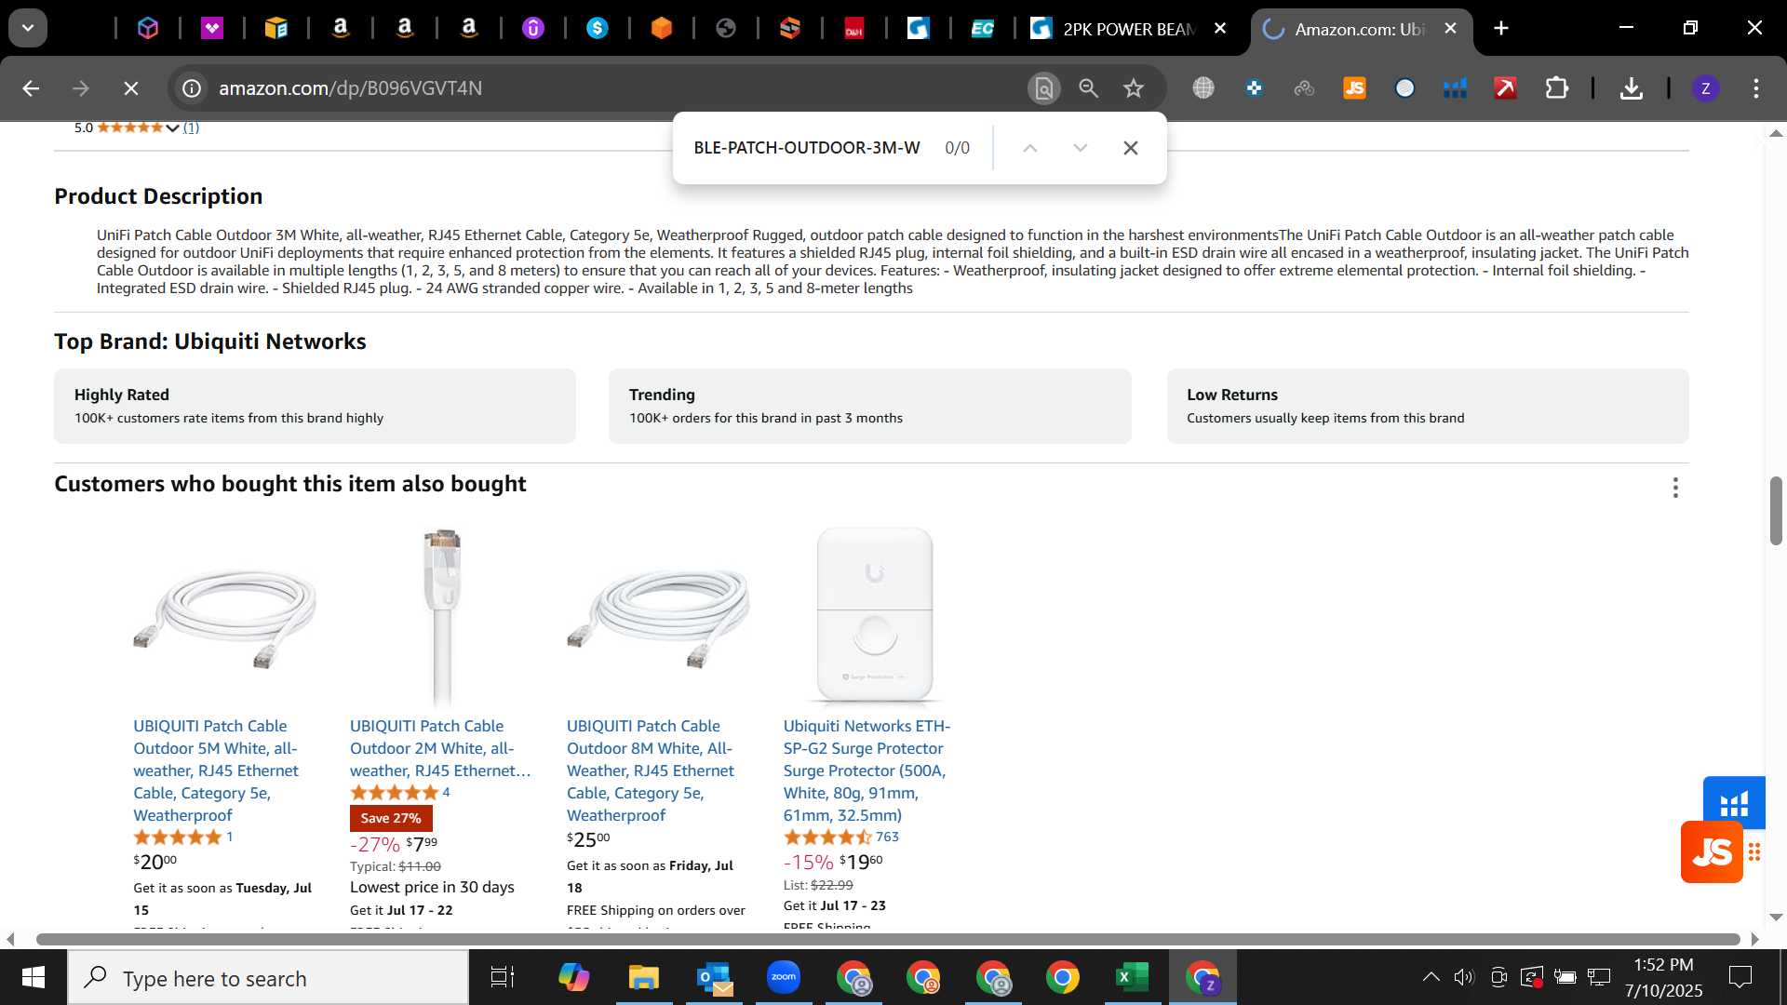Open the Chrome three-dot menu

point(1756,88)
